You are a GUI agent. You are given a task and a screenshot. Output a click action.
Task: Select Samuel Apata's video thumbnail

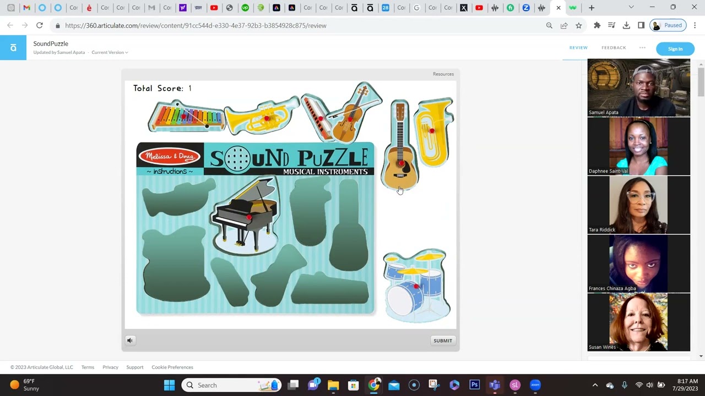click(x=639, y=88)
